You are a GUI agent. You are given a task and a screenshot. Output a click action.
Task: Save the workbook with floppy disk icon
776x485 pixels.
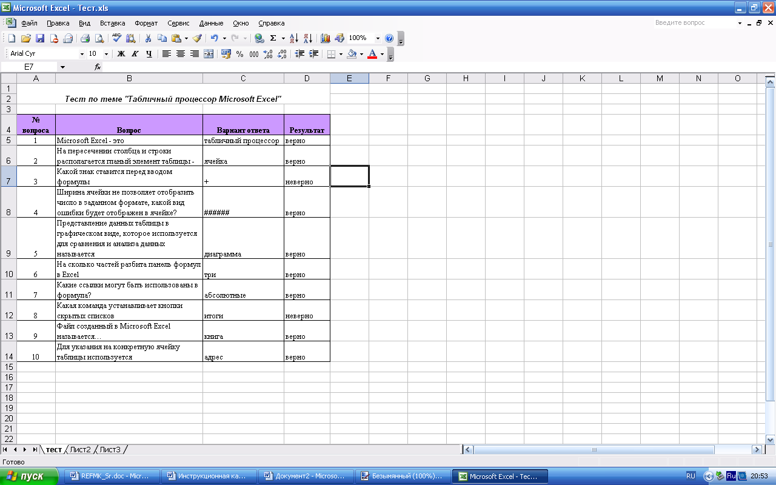point(40,38)
